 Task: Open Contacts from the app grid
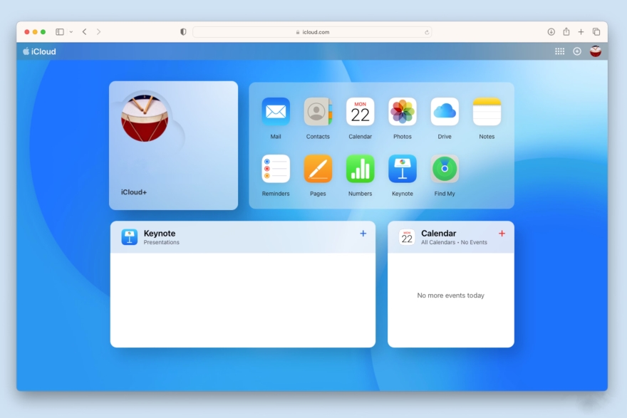coord(318,112)
